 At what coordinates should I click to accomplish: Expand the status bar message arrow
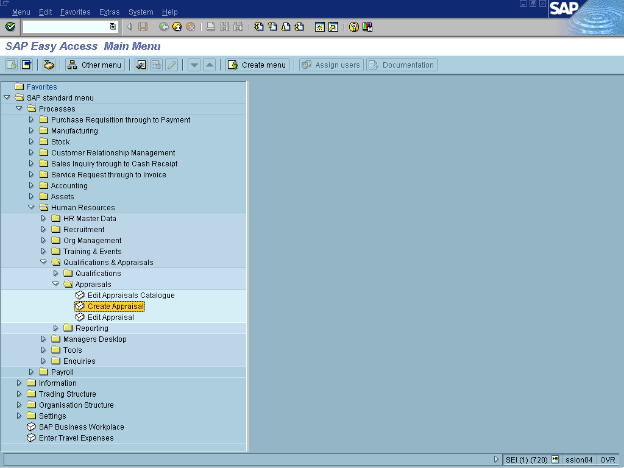point(496,459)
